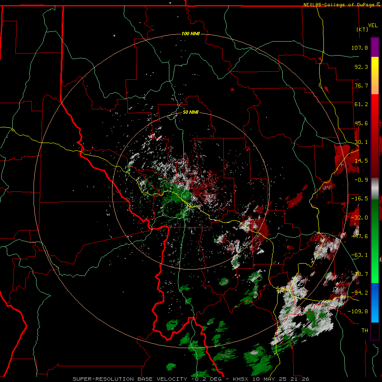Image resolution: width=382 pixels, height=382 pixels.
Task: Click the 107.8 velocity scale value
Action: (360, 48)
